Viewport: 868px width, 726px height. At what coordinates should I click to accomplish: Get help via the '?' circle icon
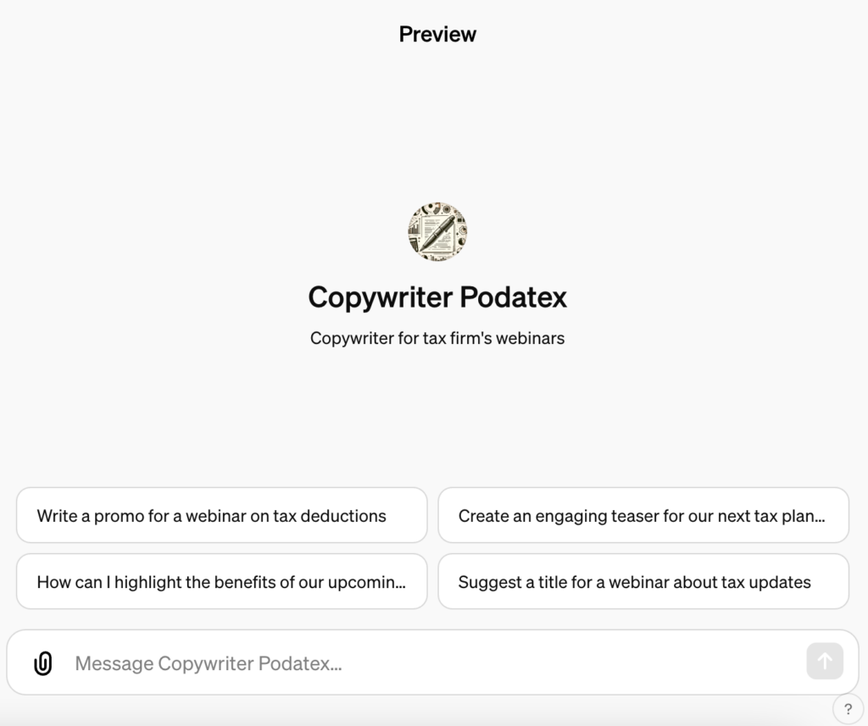click(x=848, y=709)
